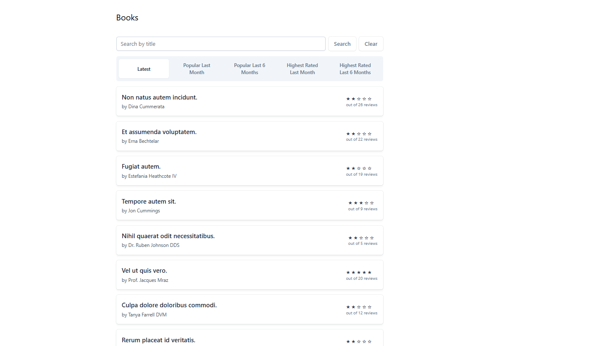The height and width of the screenshot is (346, 595).
Task: Click 'out of 19 reviews' text
Action: point(362,174)
